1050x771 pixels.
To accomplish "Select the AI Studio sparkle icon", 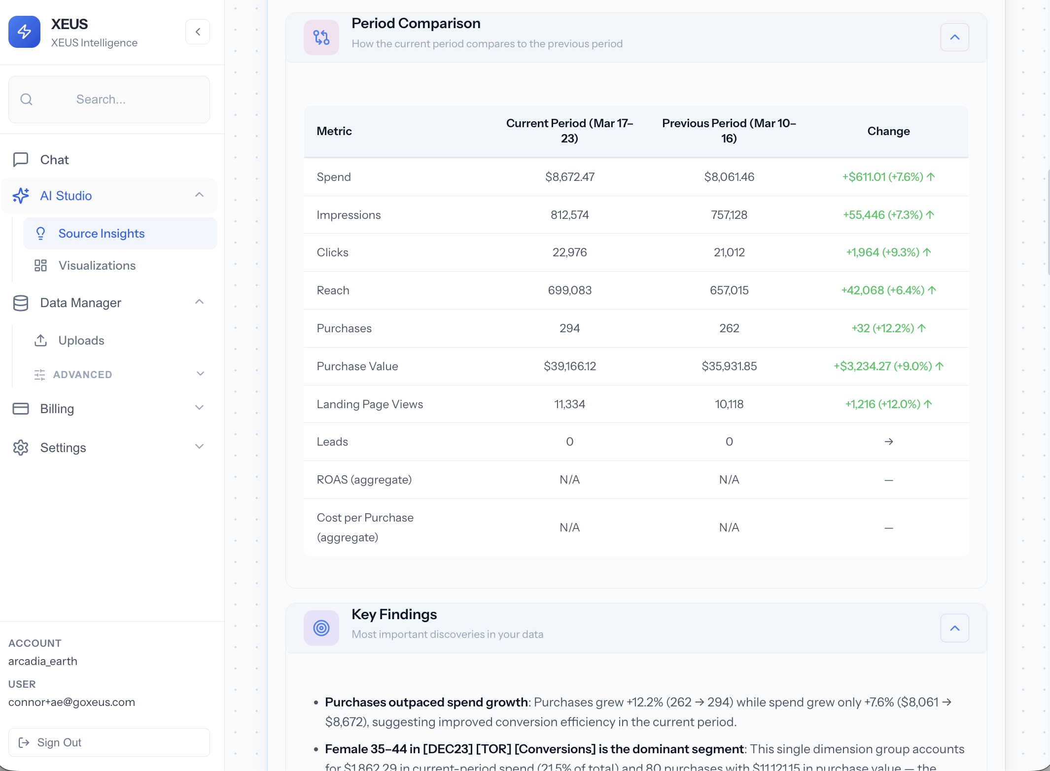I will pos(21,196).
